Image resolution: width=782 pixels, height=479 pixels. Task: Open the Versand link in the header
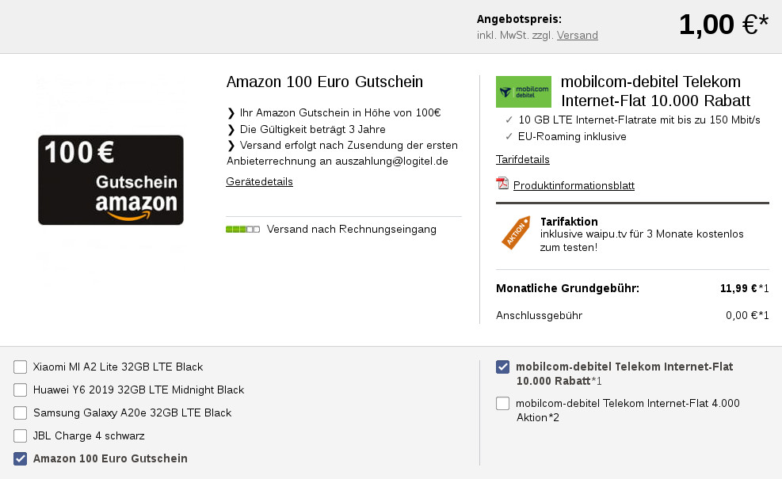coord(577,35)
